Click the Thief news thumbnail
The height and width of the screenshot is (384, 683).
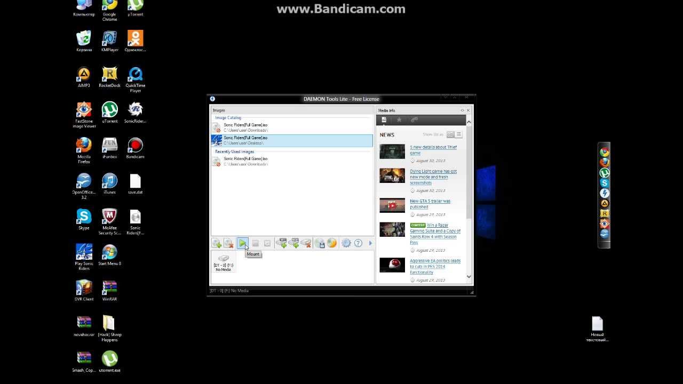pyautogui.click(x=392, y=151)
